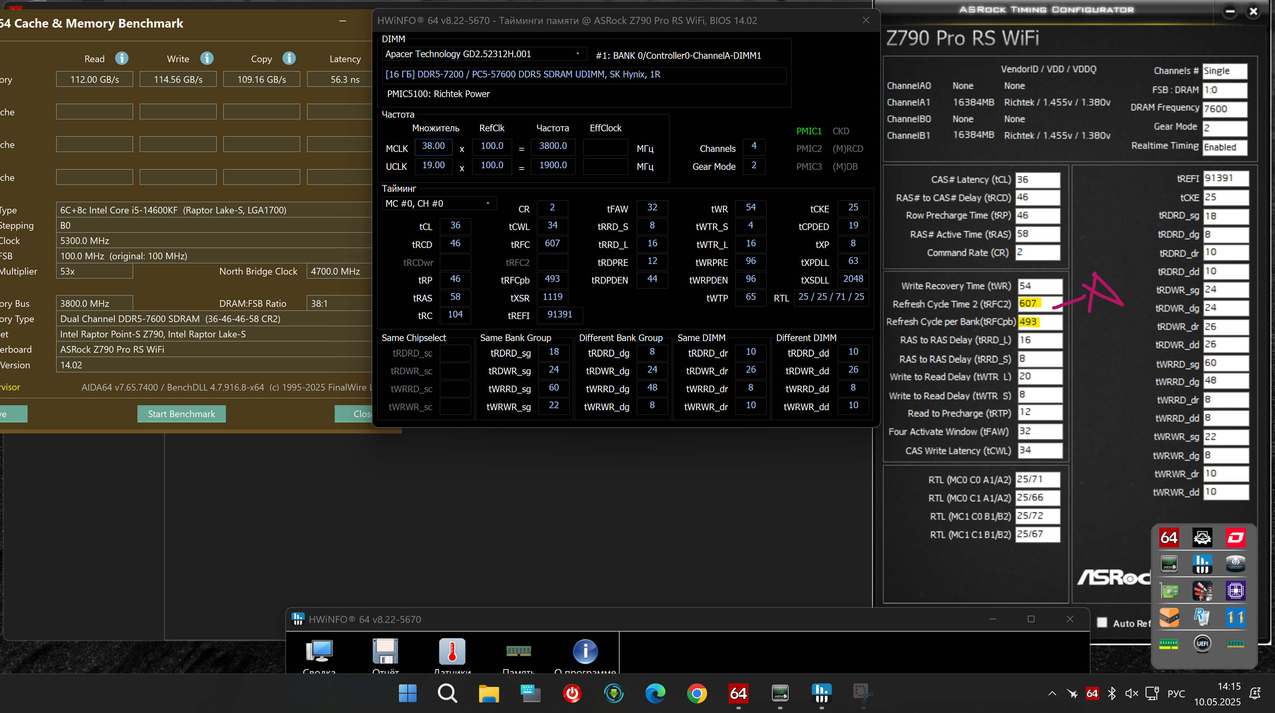Viewport: 1275px width, 713px height.
Task: Open the О программе info icon
Action: click(585, 651)
